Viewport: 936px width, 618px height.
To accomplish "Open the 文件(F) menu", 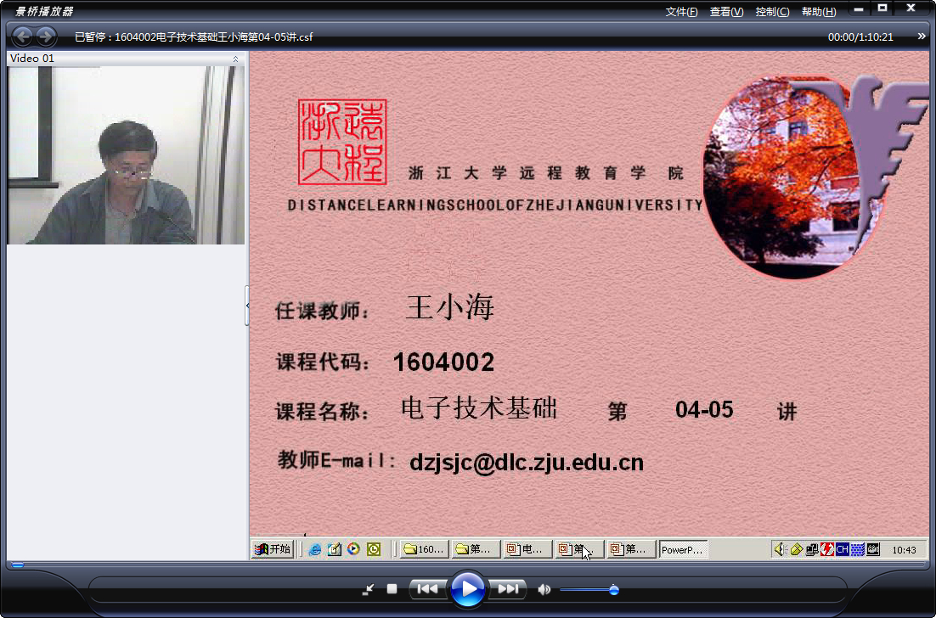I will coord(682,11).
